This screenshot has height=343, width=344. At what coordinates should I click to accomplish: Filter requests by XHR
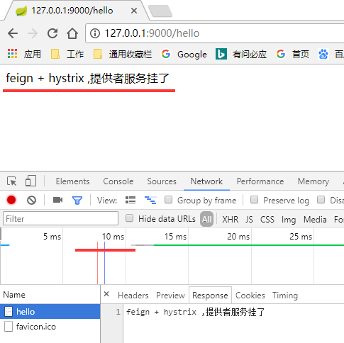point(231,220)
